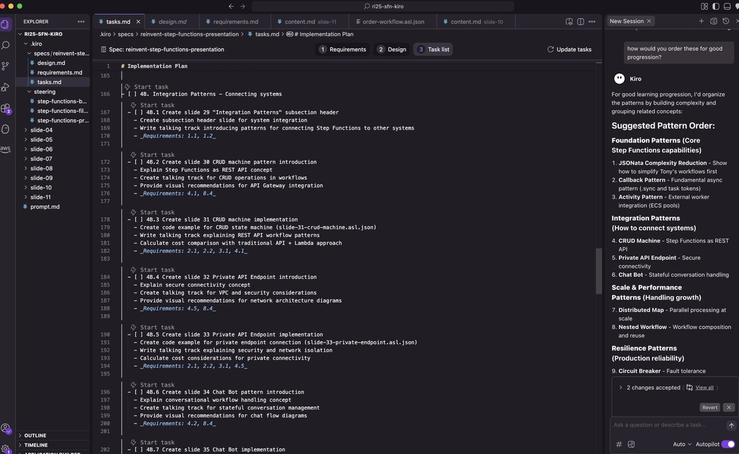Open Extensions view with badge 2
739x454 pixels.
pyautogui.click(x=6, y=108)
